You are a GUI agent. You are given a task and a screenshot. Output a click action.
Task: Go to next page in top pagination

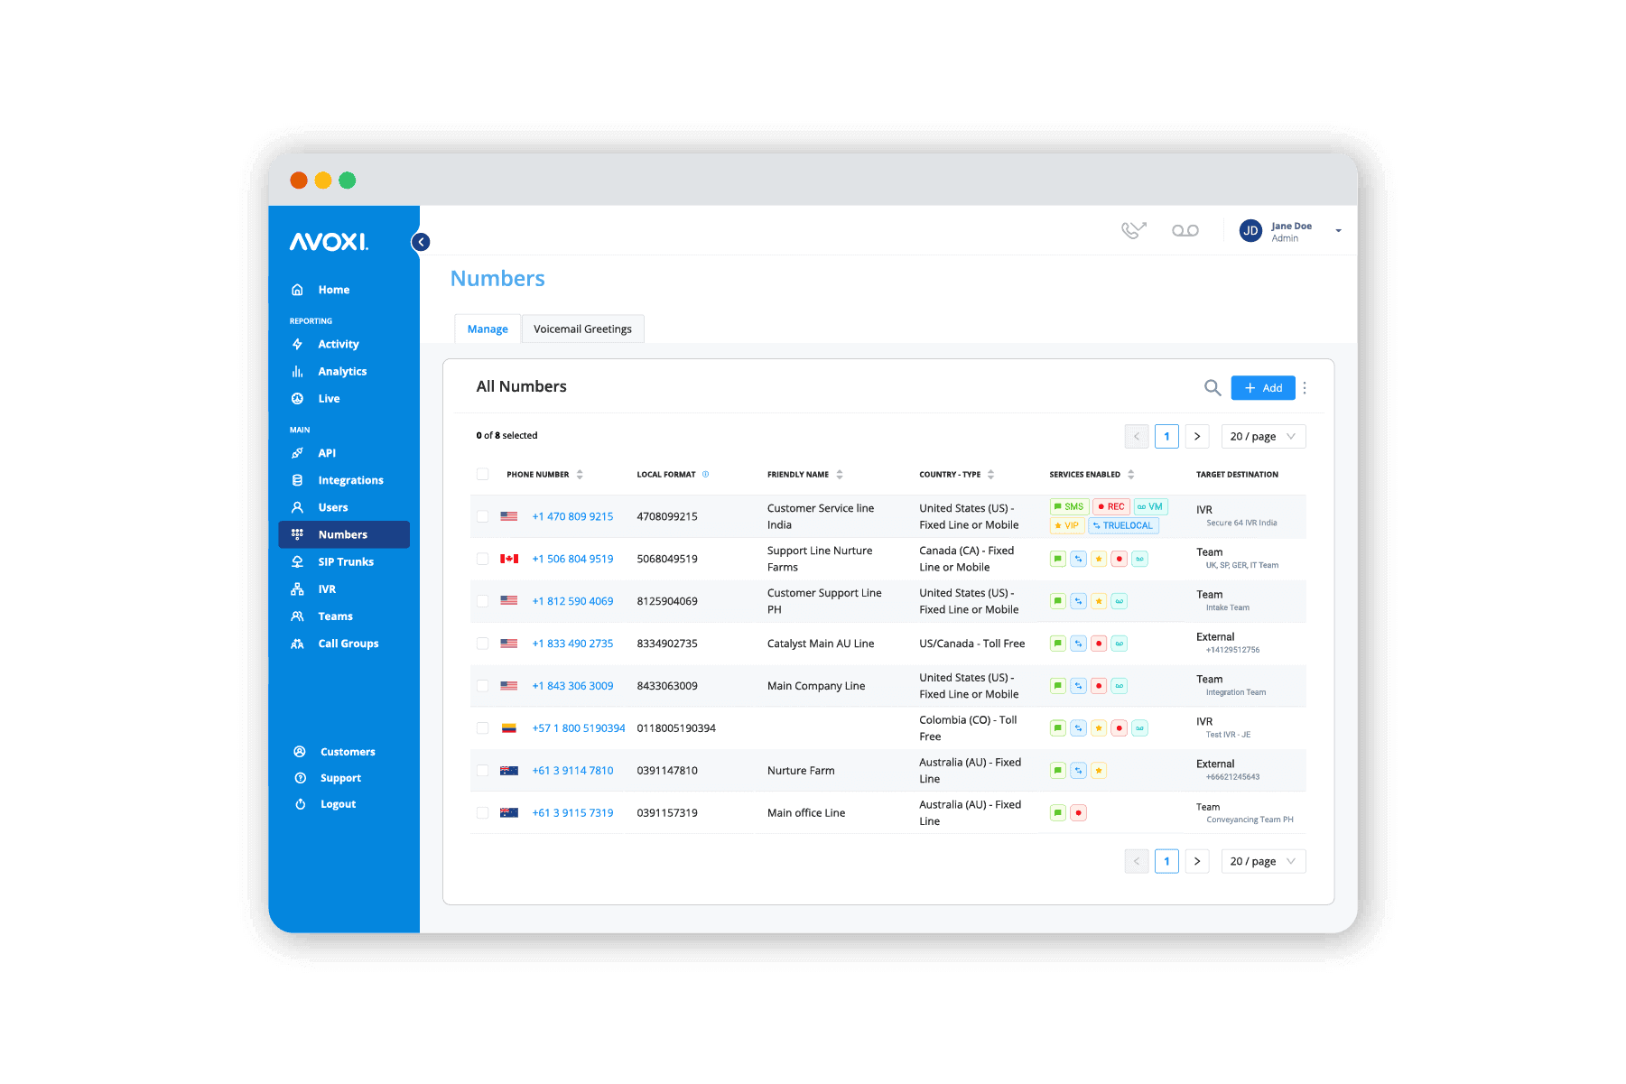click(x=1197, y=437)
